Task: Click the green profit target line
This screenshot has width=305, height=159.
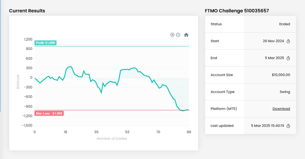Action: (122, 46)
